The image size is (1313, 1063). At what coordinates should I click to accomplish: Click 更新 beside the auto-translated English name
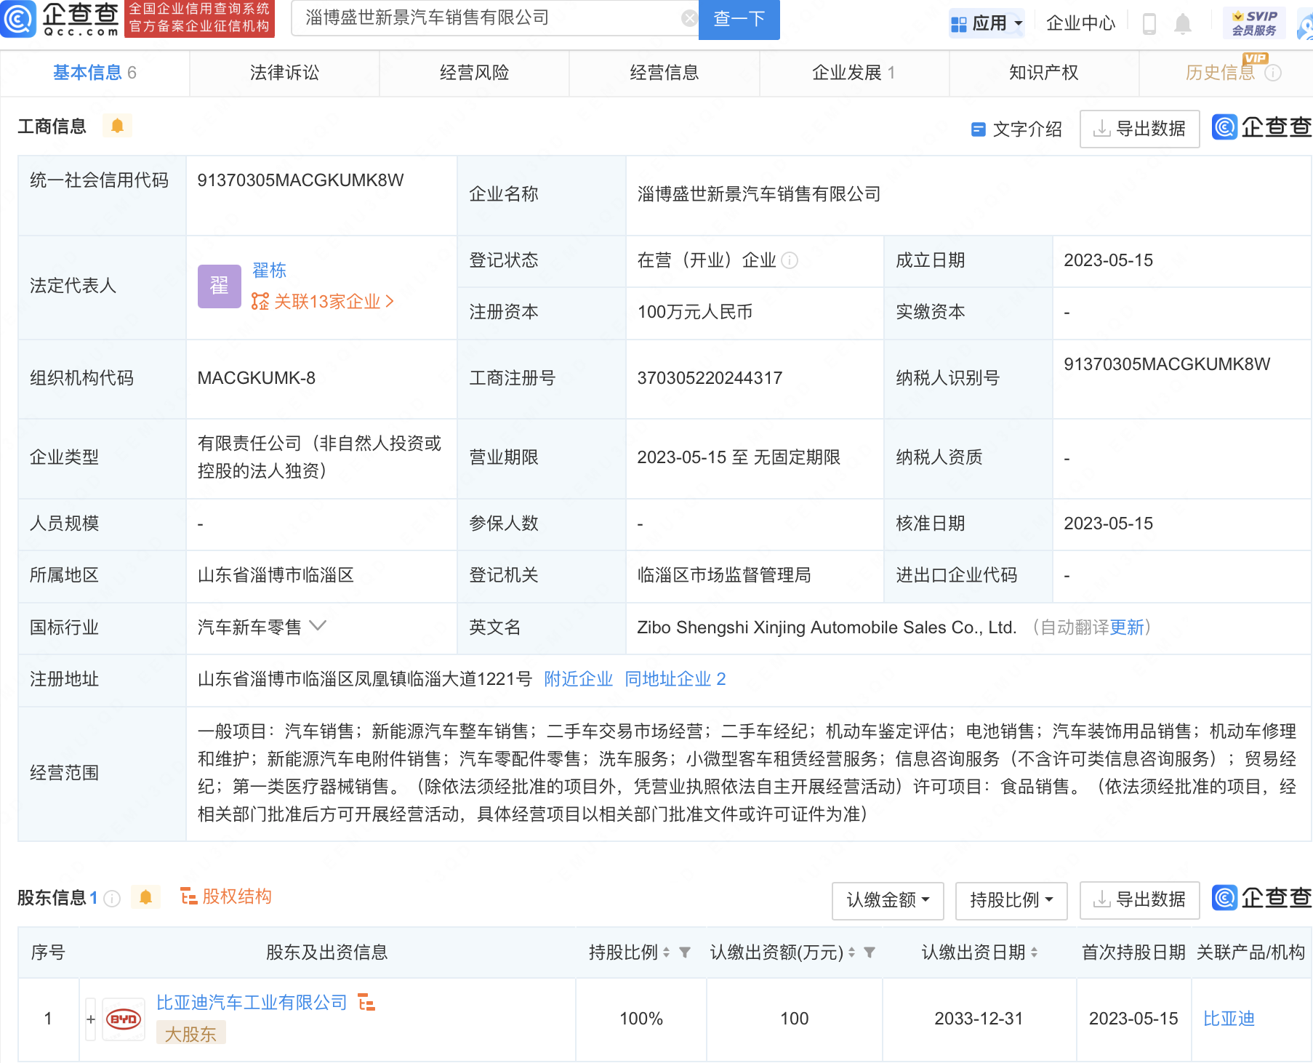[1127, 627]
